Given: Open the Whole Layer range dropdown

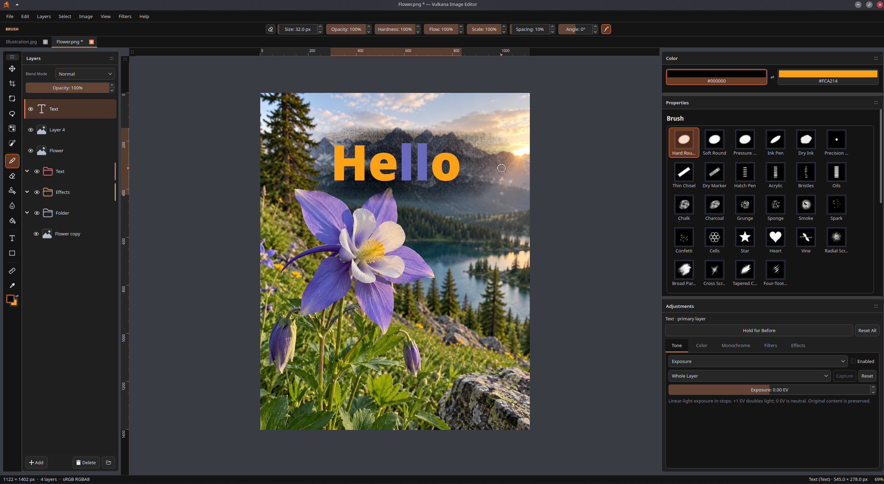Looking at the screenshot, I should [749, 376].
